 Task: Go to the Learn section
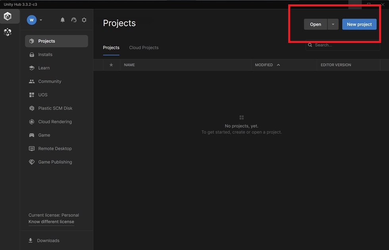(56, 68)
